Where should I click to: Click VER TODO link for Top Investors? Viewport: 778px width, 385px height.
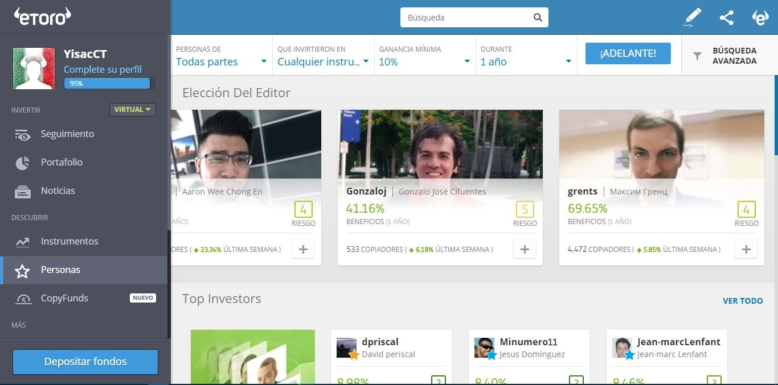pyautogui.click(x=743, y=301)
